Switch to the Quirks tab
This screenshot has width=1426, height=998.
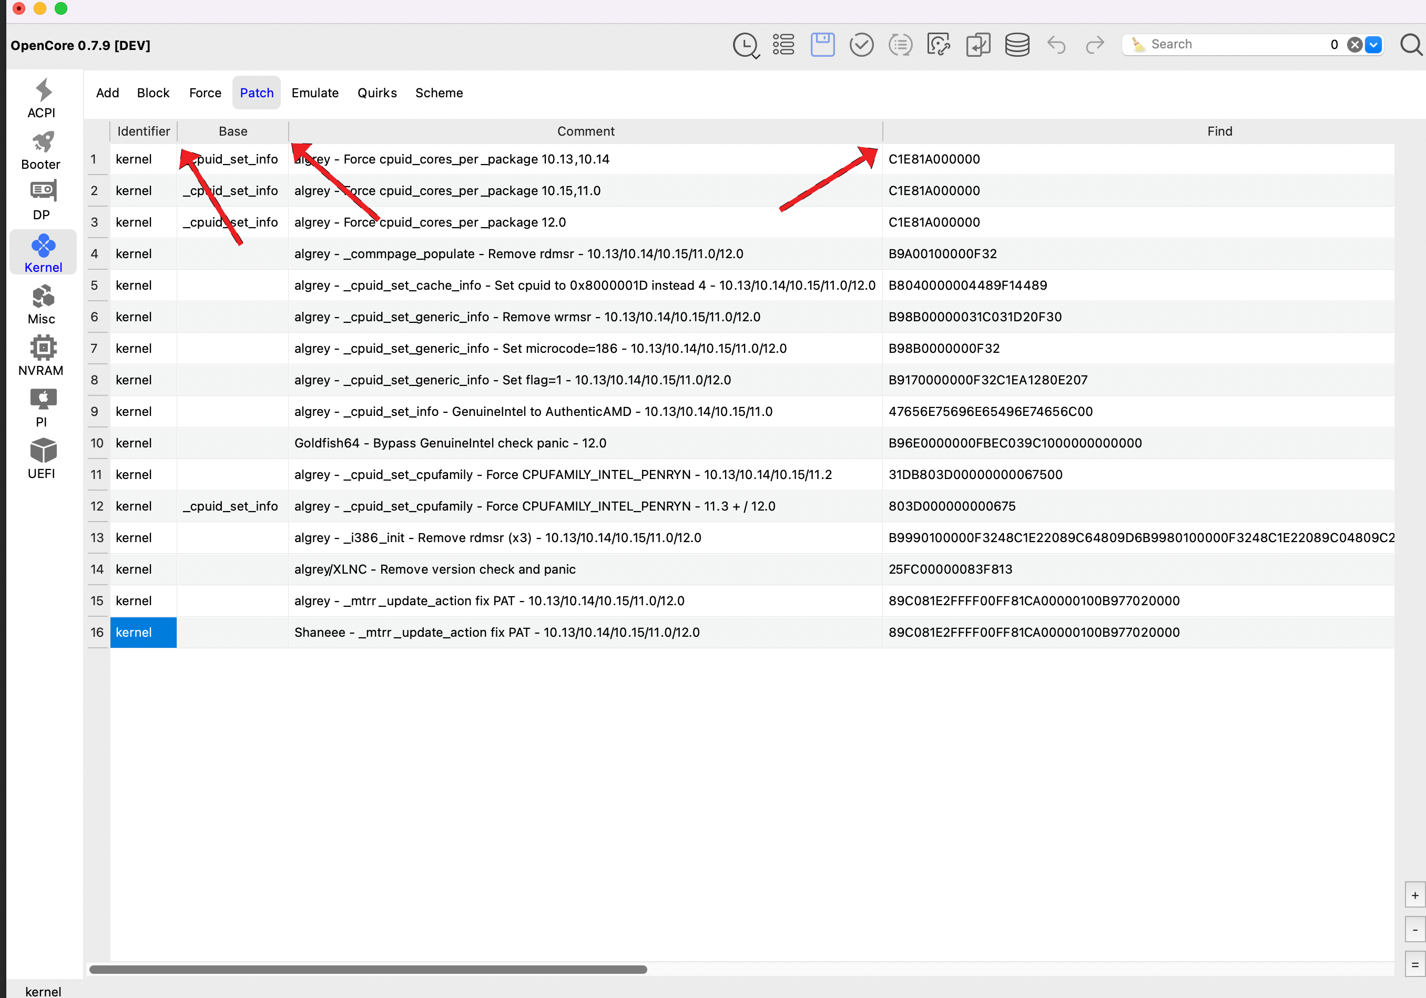click(x=377, y=93)
